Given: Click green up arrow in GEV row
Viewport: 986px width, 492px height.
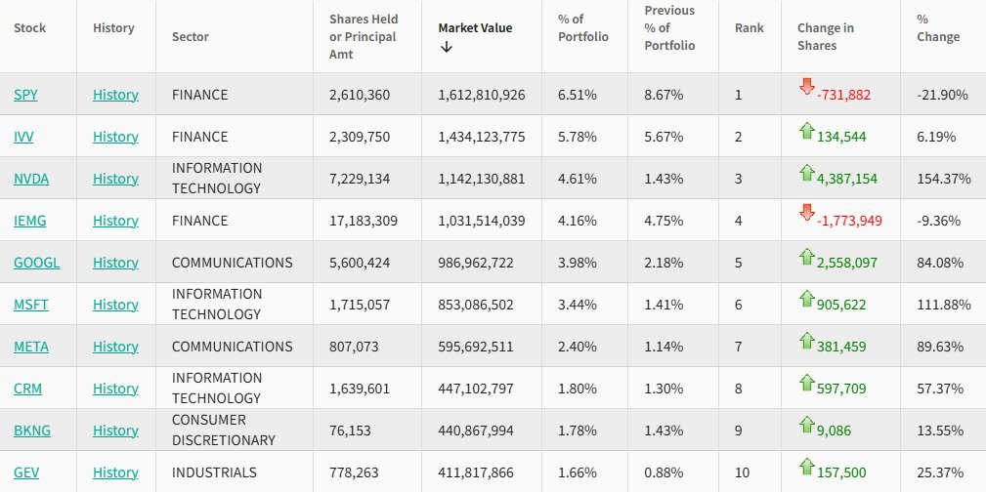Looking at the screenshot, I should click(807, 467).
